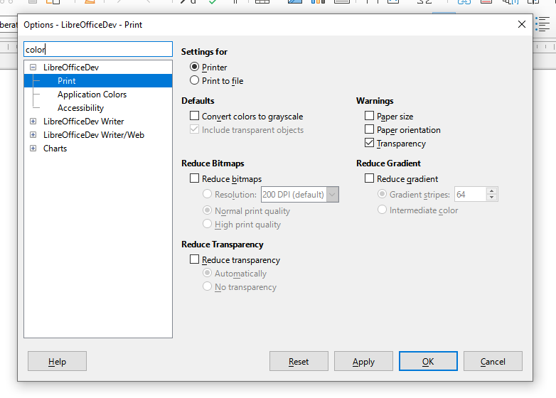
Task: Select the Automatically transparency option
Action: pyautogui.click(x=207, y=272)
